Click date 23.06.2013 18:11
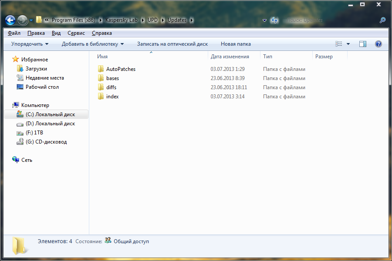The image size is (392, 261). [229, 87]
